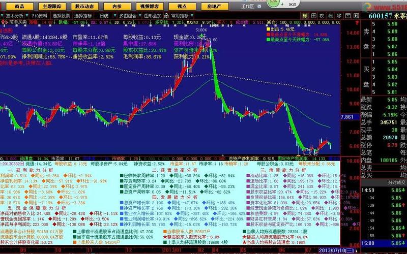Toggle the 标 marker icon
The height and width of the screenshot is (254, 407).
point(305,16)
